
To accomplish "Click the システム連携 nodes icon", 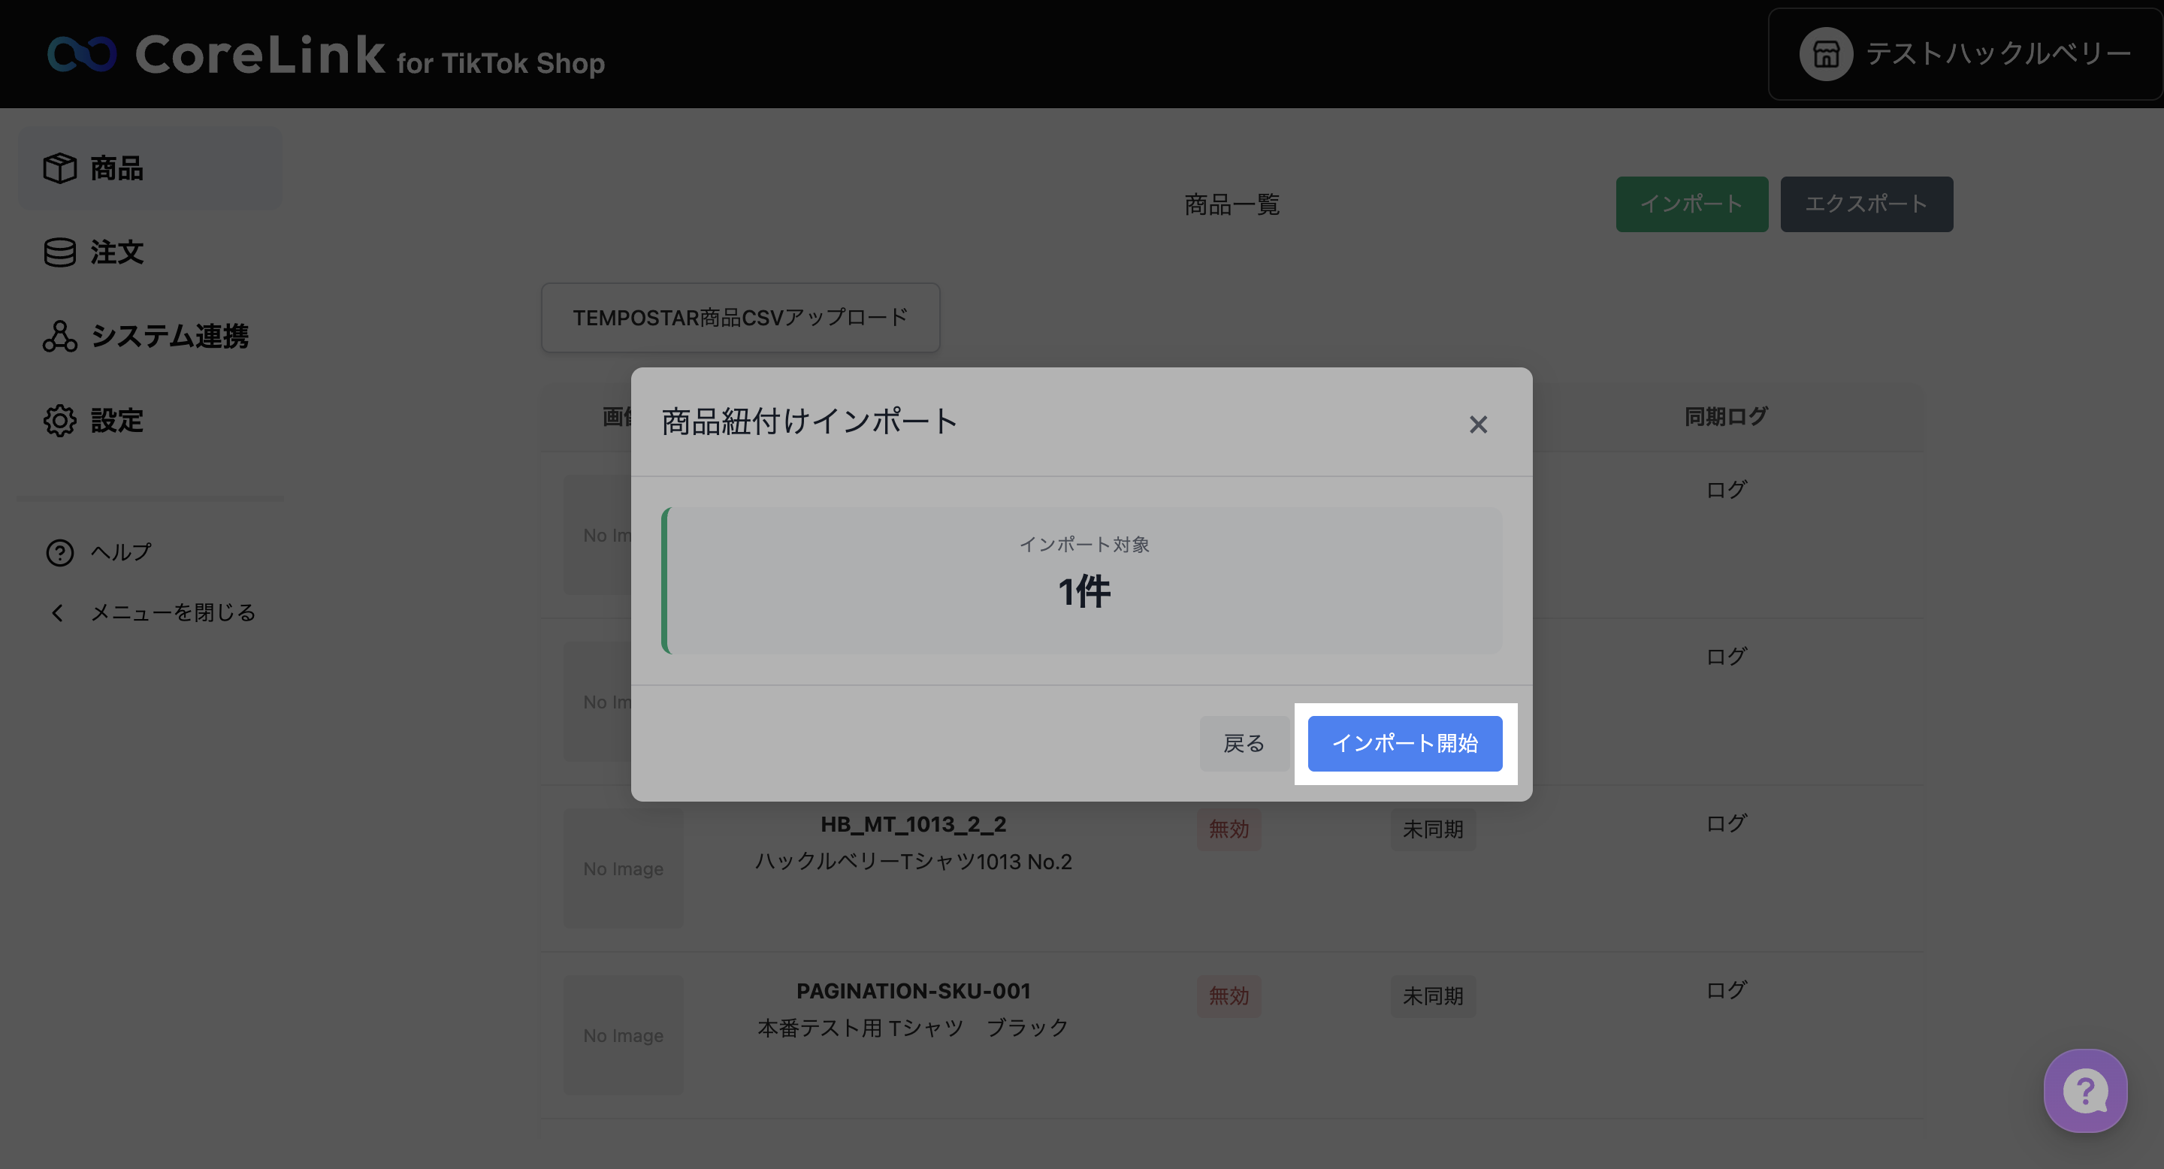I will pyautogui.click(x=59, y=336).
